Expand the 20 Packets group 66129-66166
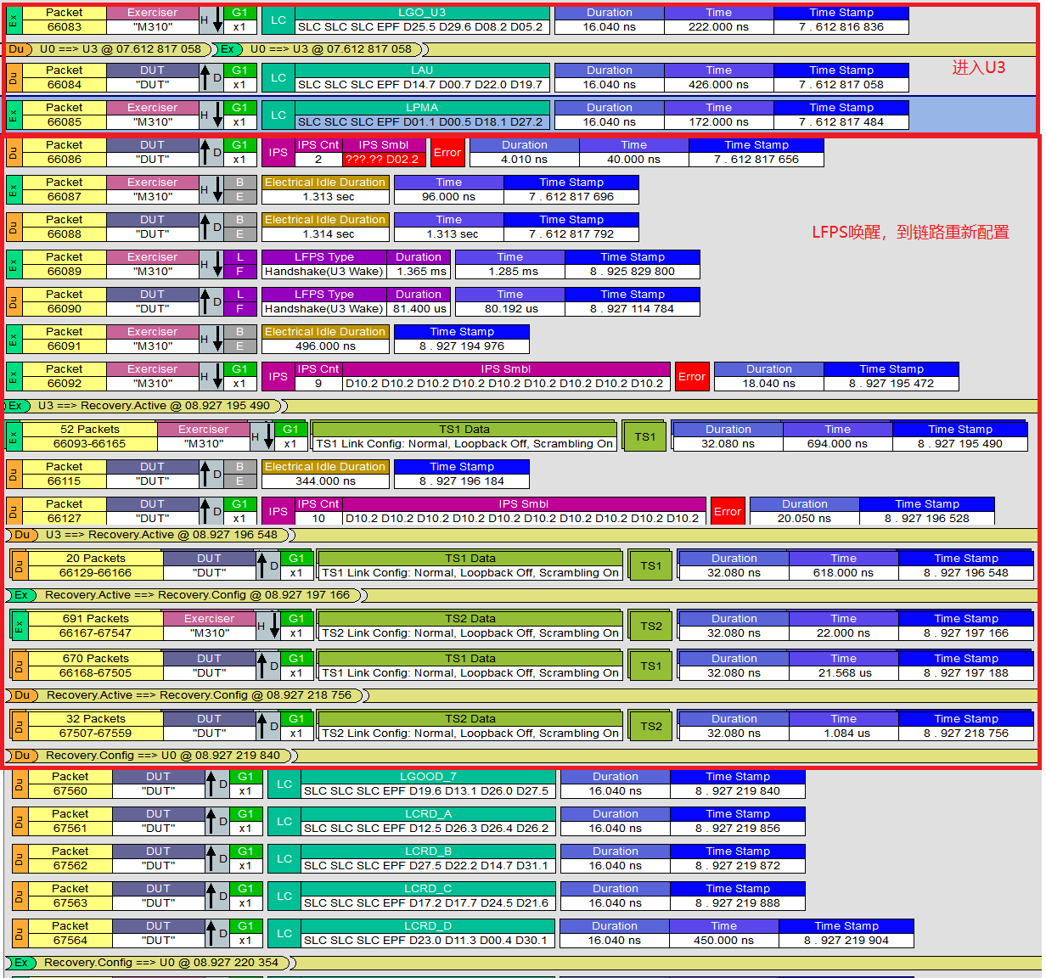 pos(95,566)
